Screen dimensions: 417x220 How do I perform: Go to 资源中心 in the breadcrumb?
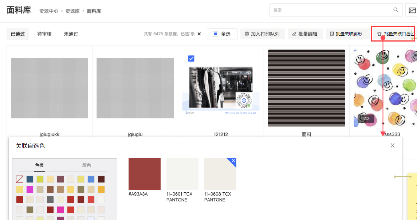49,11
